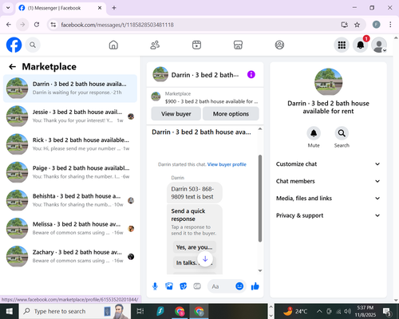Viewport: 399px width, 319px height.
Task: Open Task View on taskbar
Action: click(140, 311)
